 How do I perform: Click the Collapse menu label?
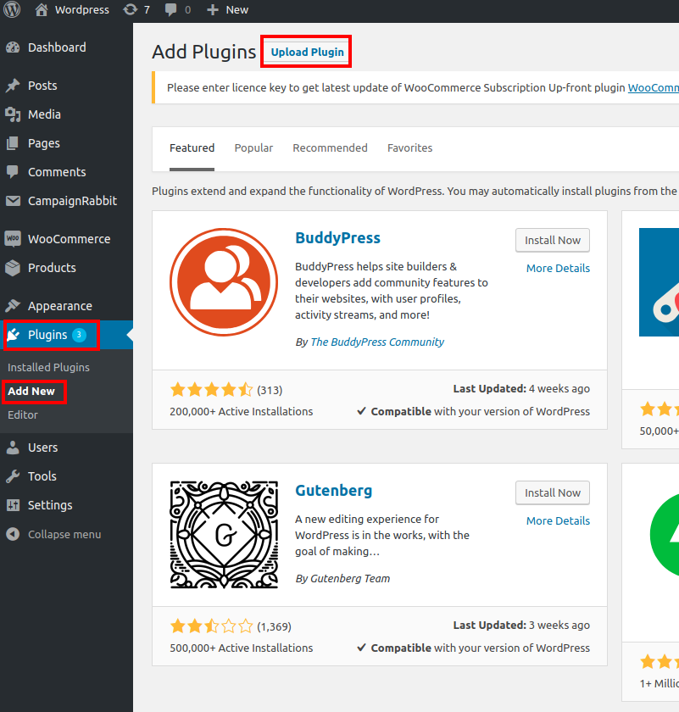pyautogui.click(x=64, y=535)
